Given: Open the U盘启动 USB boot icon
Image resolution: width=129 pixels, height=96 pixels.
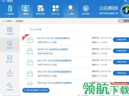Looking at the screenshot, I should click(10, 8).
